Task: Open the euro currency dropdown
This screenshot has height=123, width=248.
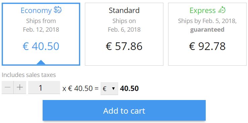Action: [x=109, y=89]
